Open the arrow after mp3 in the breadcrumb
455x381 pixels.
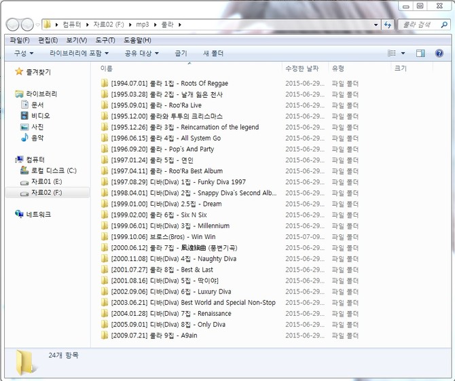click(x=156, y=24)
